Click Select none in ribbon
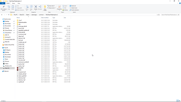 coord(73,8)
